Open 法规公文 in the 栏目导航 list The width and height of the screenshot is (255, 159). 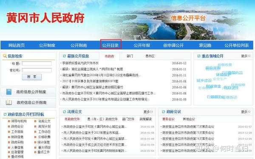click(x=44, y=121)
